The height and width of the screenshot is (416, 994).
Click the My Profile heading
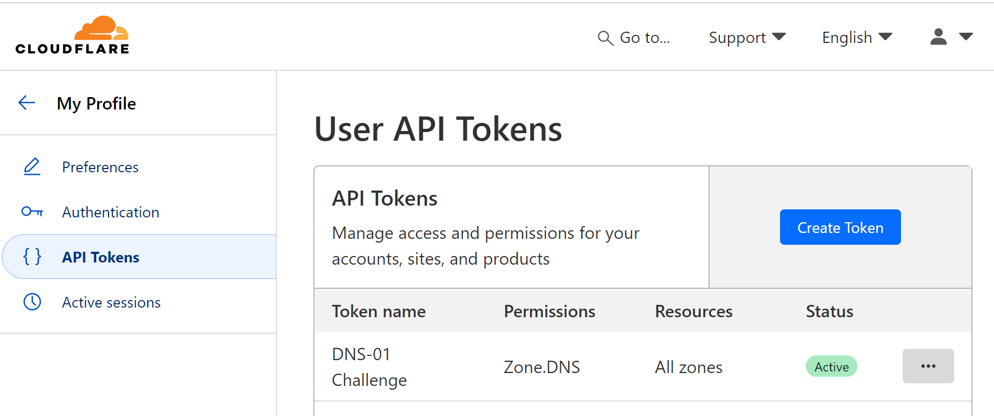point(96,103)
